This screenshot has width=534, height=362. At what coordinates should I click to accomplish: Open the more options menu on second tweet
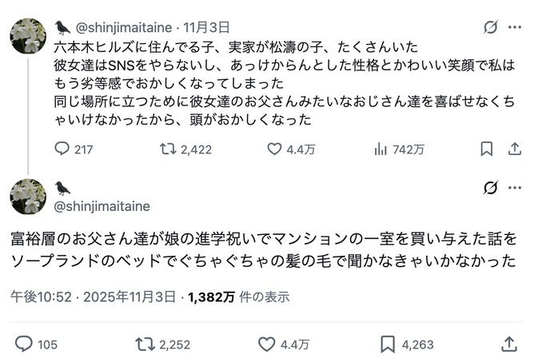(x=515, y=188)
